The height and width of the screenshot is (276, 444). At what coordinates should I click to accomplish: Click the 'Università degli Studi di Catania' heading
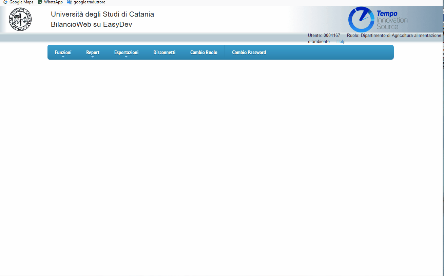[x=102, y=14]
